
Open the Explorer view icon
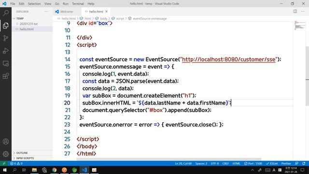(x=6, y=26)
